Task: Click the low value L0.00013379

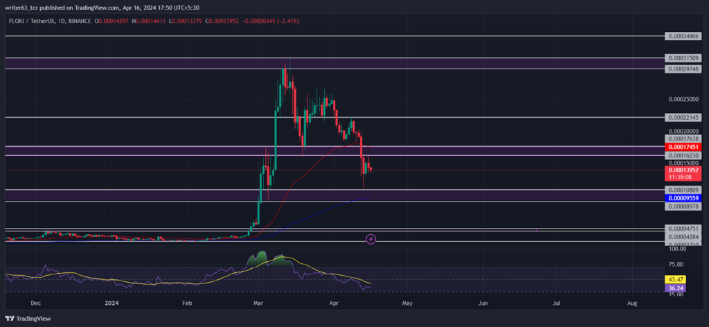Action: [x=184, y=21]
